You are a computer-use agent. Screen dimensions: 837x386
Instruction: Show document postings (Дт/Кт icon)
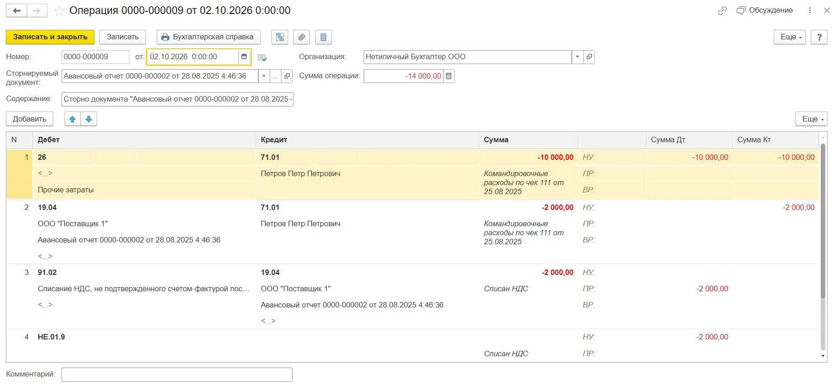[280, 37]
